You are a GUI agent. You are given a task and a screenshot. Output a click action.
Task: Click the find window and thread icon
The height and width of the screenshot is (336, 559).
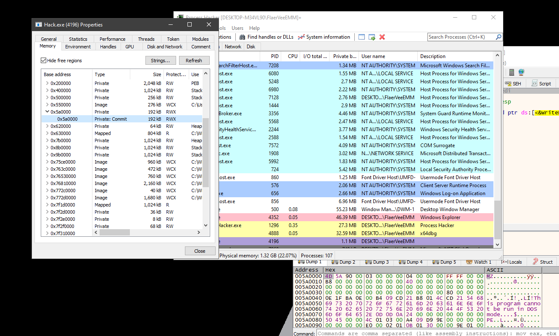click(x=372, y=37)
